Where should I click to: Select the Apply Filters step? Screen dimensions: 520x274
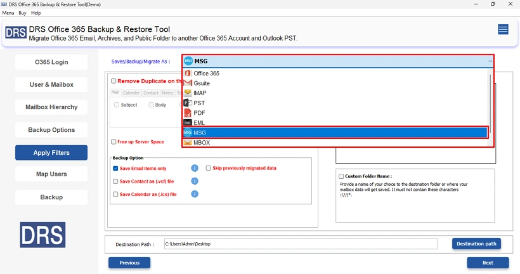51,153
